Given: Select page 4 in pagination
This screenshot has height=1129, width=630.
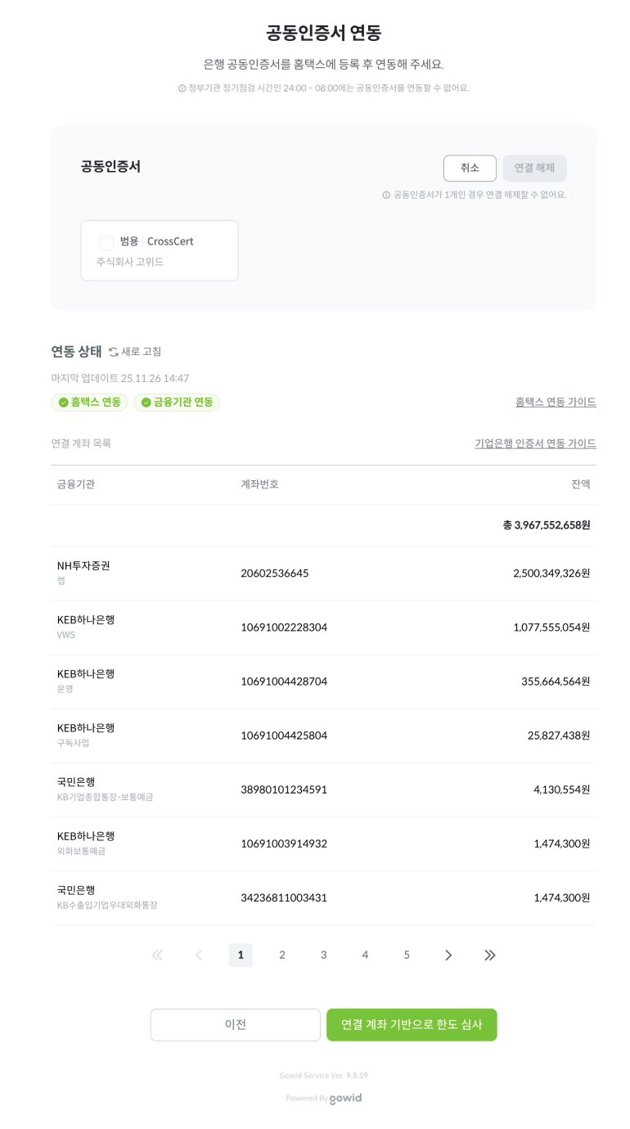Looking at the screenshot, I should pyautogui.click(x=365, y=955).
